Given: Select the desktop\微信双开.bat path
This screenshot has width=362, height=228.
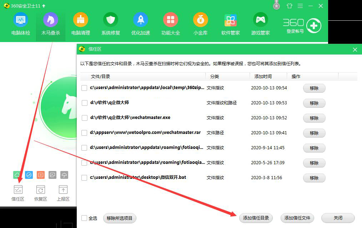Looking at the screenshot, I should [x=138, y=177].
